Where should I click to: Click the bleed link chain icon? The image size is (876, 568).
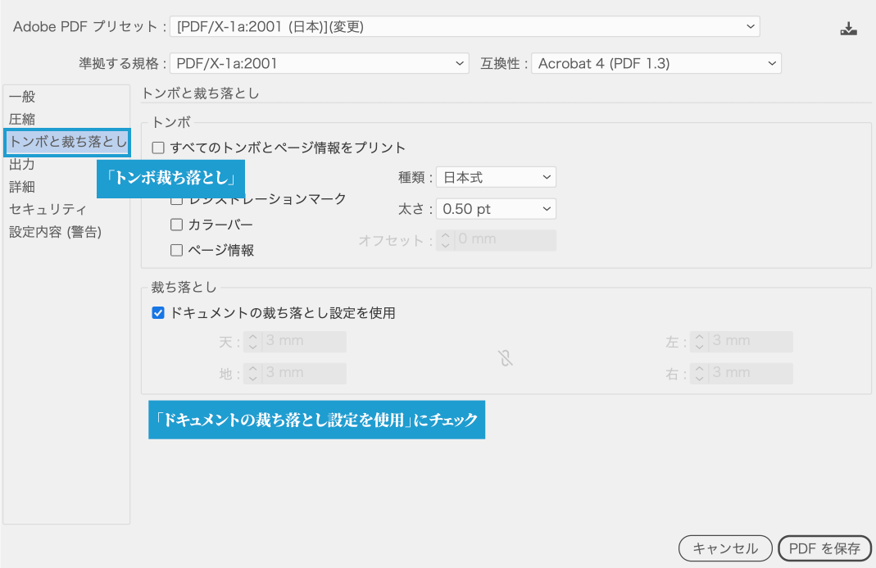[x=506, y=358]
